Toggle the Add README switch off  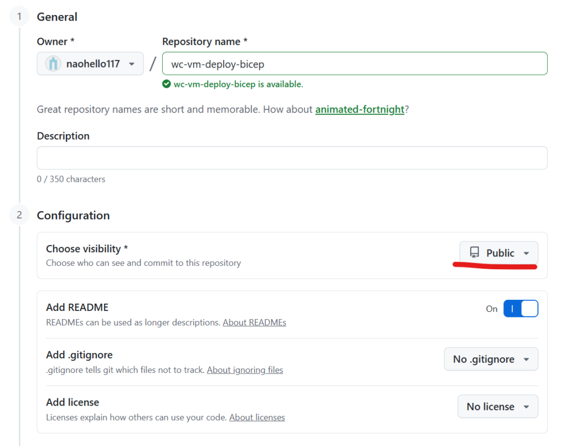(x=520, y=309)
